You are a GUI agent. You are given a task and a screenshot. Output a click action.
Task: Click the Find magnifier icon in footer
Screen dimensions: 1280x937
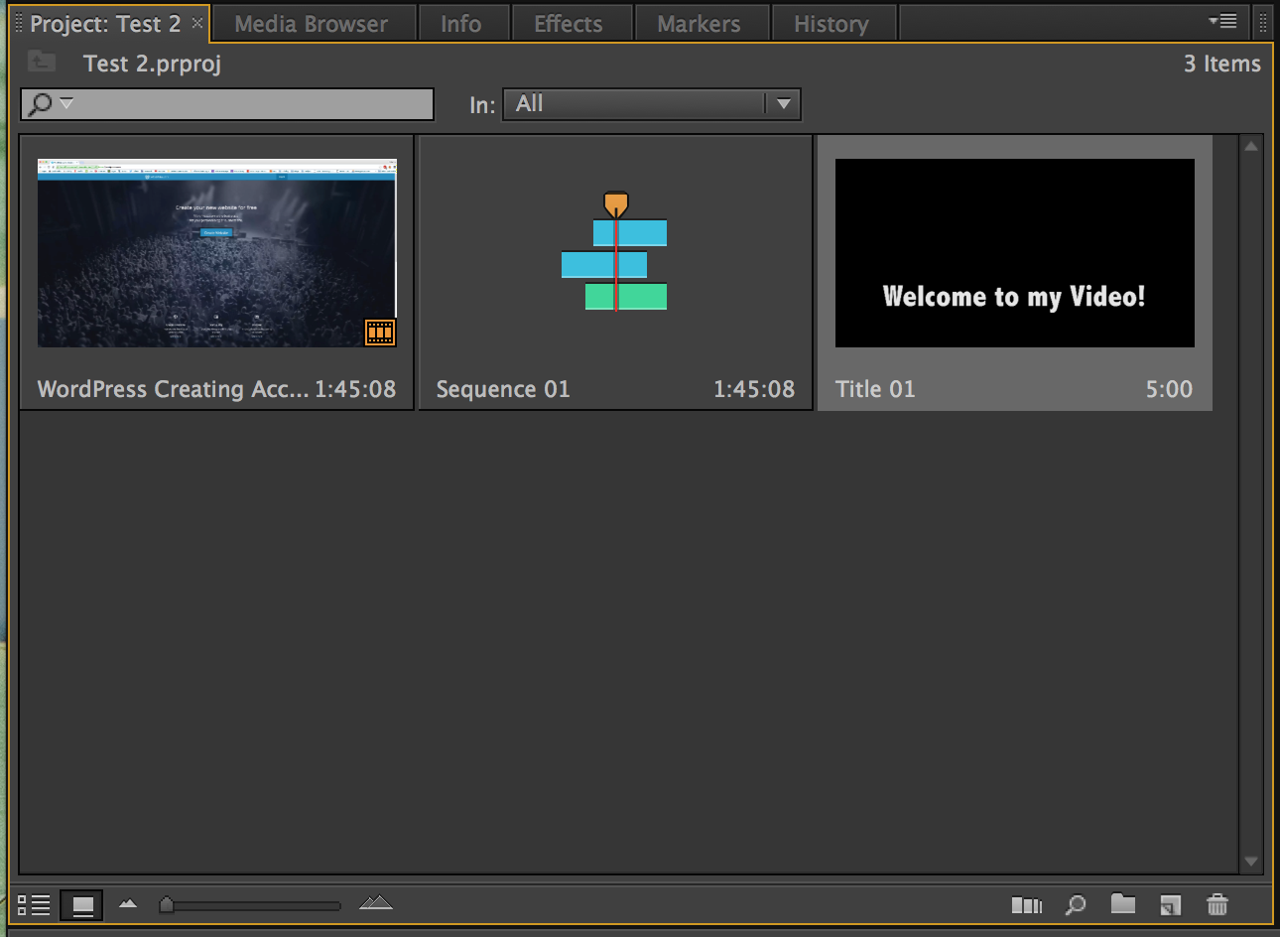point(1075,905)
